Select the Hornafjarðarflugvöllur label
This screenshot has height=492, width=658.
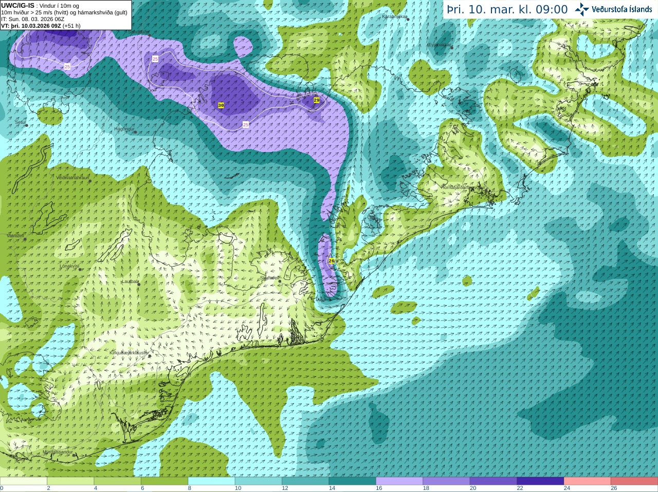[463, 187]
